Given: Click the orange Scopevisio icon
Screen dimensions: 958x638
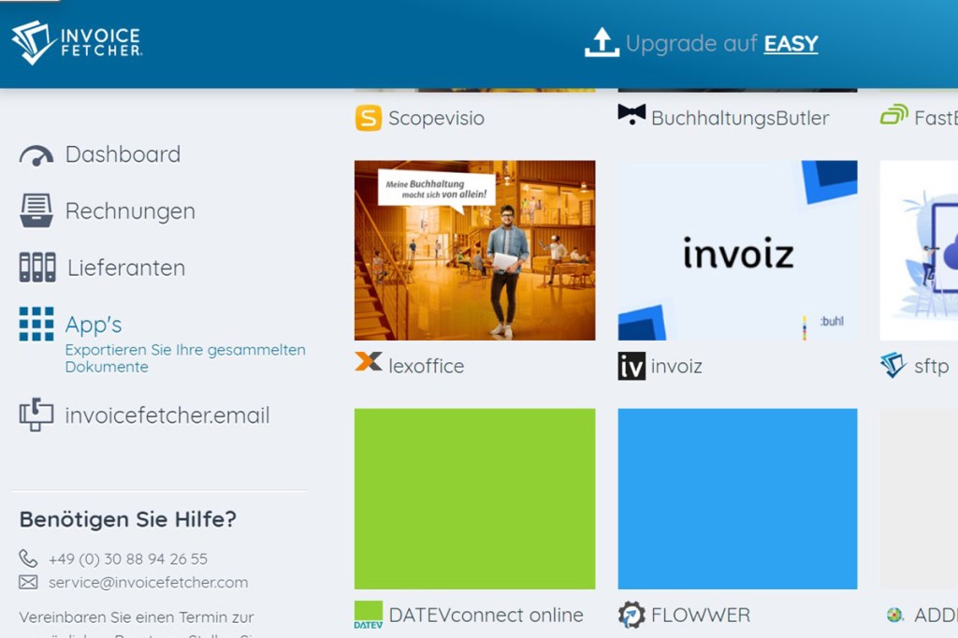Looking at the screenshot, I should click(x=369, y=119).
